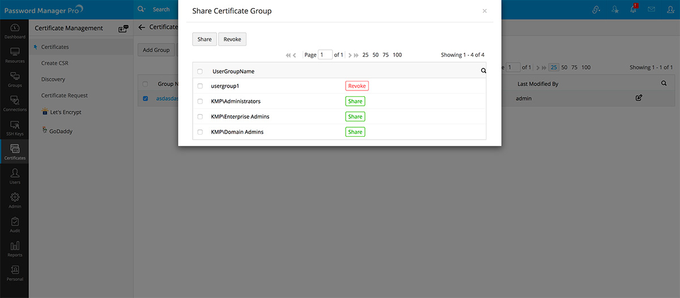The height and width of the screenshot is (298, 680).
Task: Select Let's Encrypt menu item
Action: tap(66, 112)
